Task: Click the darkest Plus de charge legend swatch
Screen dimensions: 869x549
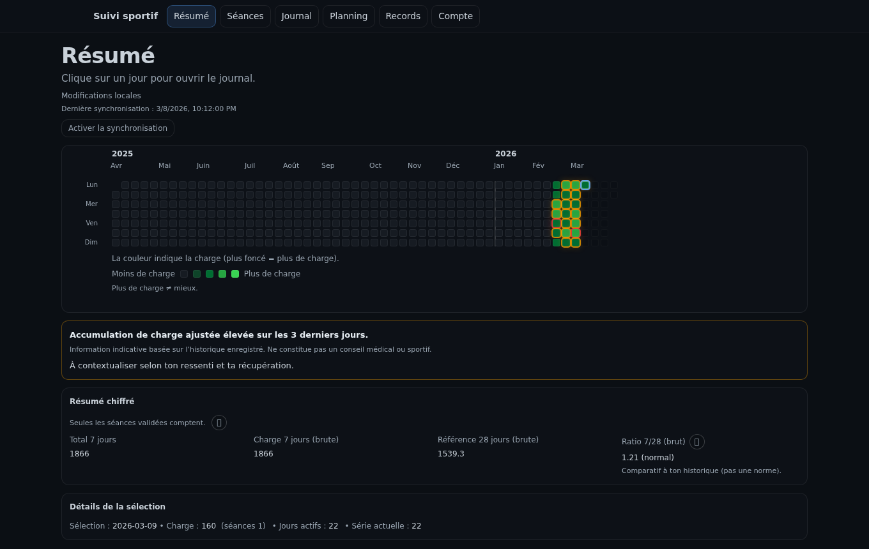Action: [x=235, y=274]
